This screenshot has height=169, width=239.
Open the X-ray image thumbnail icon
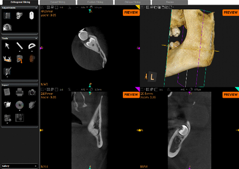tap(19, 118)
